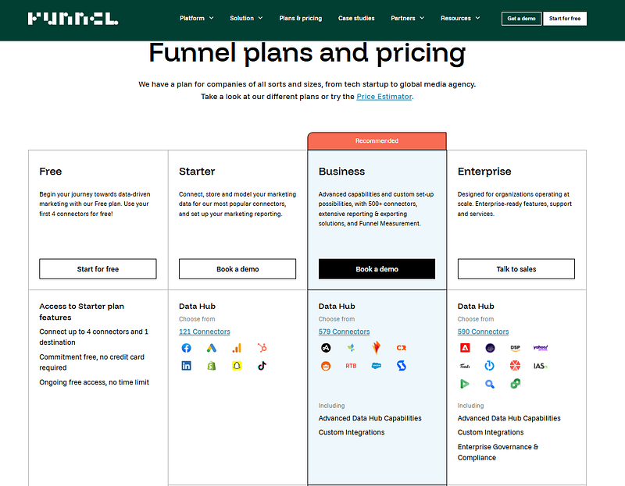The width and height of the screenshot is (625, 486).
Task: Click the Free plan heading
Action: pyautogui.click(x=51, y=172)
